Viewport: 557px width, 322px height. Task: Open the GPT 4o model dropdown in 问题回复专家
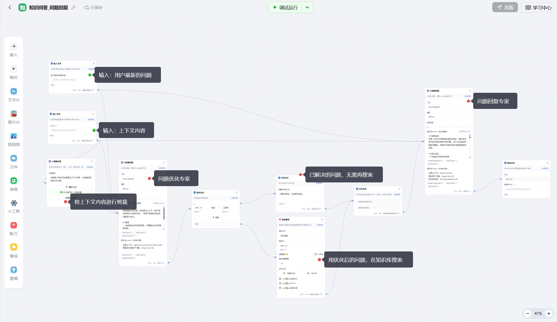tap(448, 117)
